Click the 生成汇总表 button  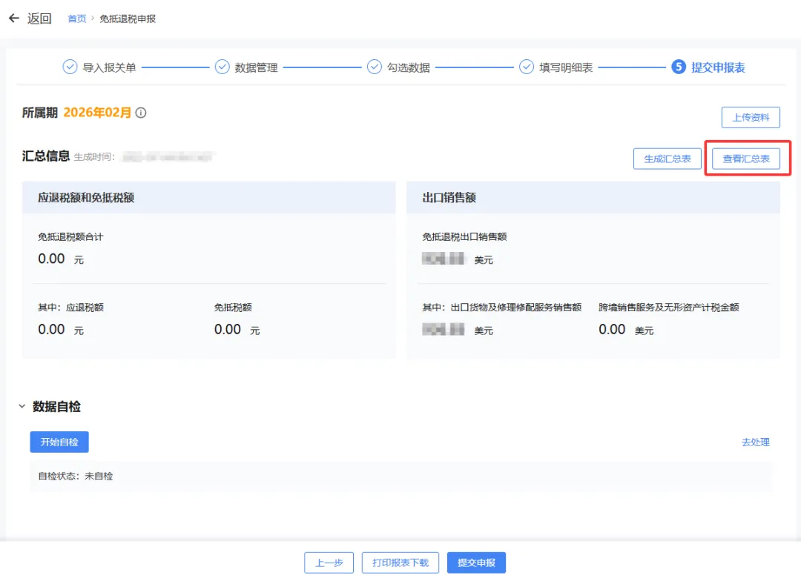pyautogui.click(x=667, y=158)
